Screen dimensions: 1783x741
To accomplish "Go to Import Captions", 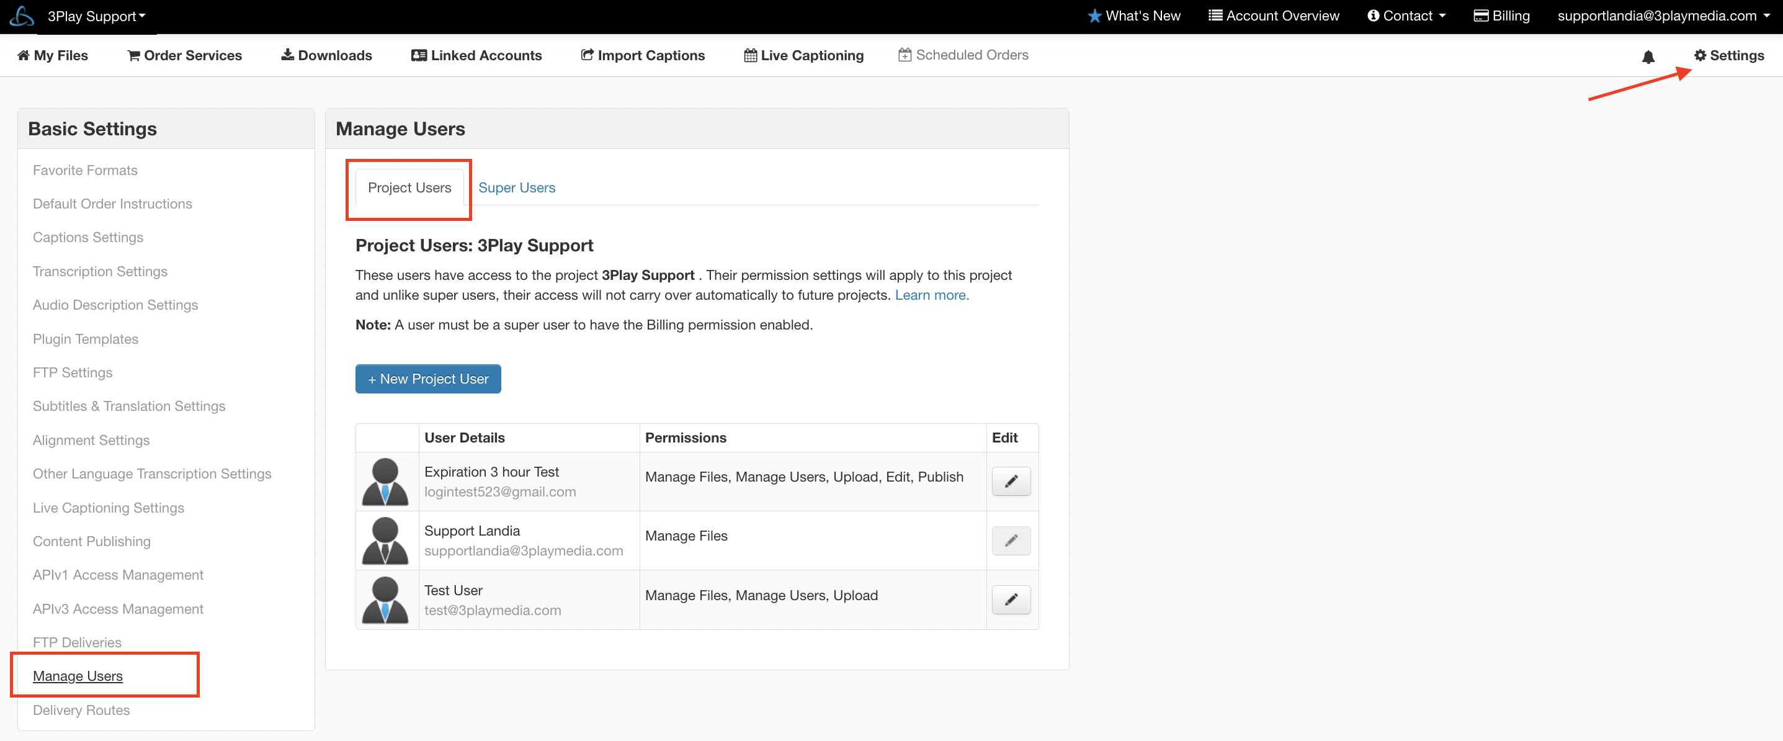I will (642, 55).
